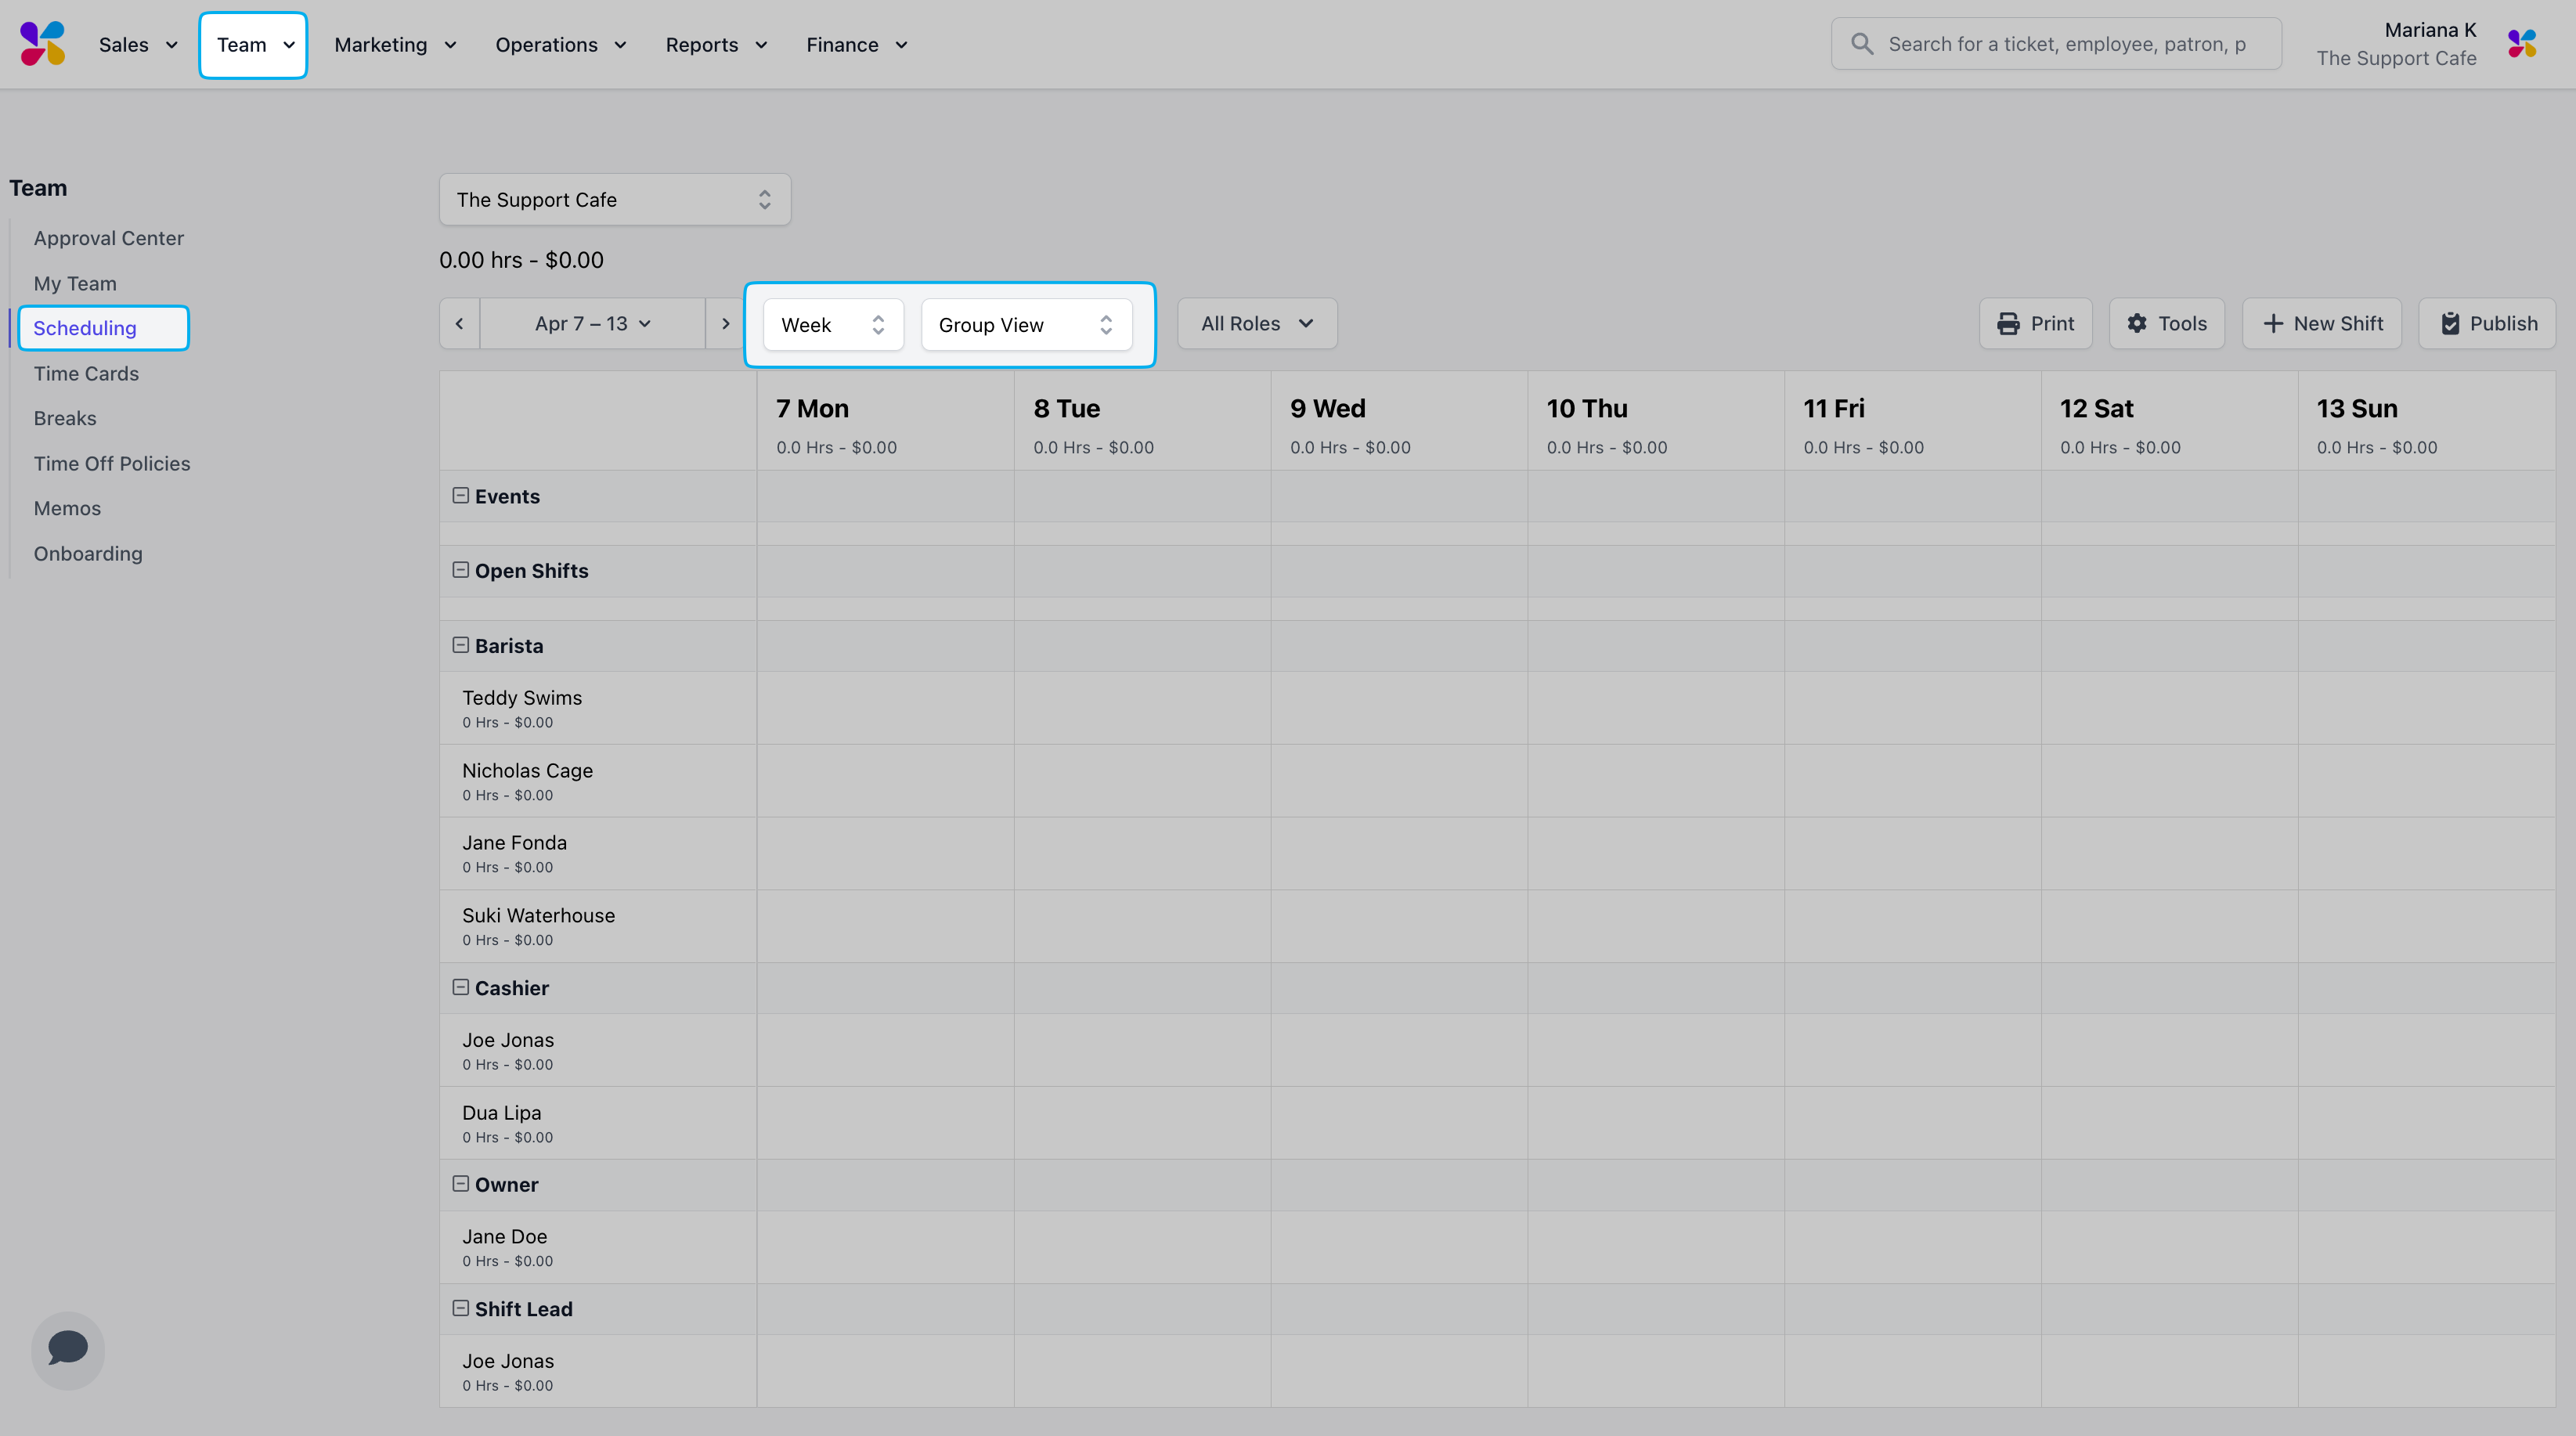Image resolution: width=2576 pixels, height=1436 pixels.
Task: Go to previous week with left arrow
Action: pyautogui.click(x=459, y=324)
